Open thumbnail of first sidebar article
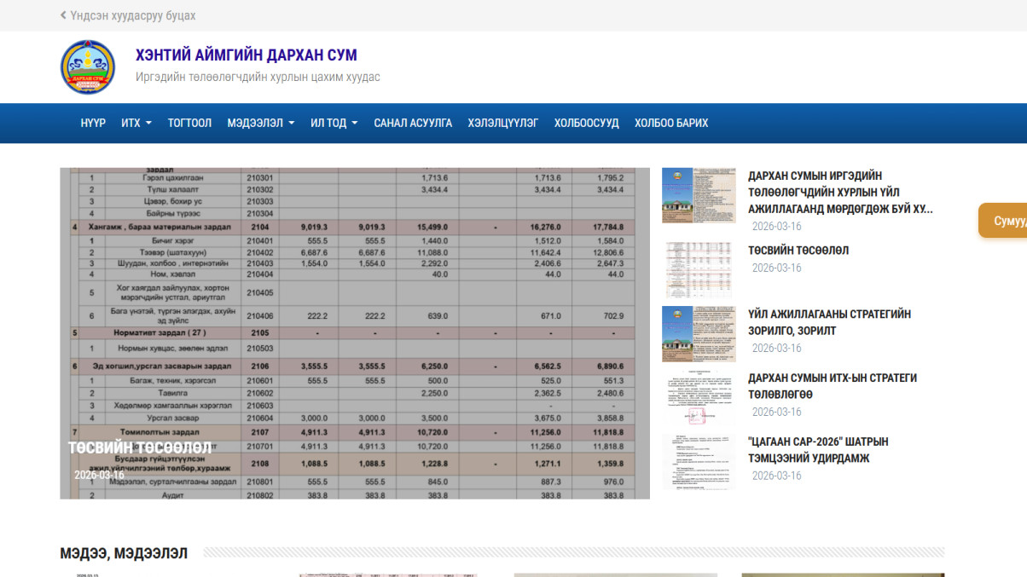 699,195
